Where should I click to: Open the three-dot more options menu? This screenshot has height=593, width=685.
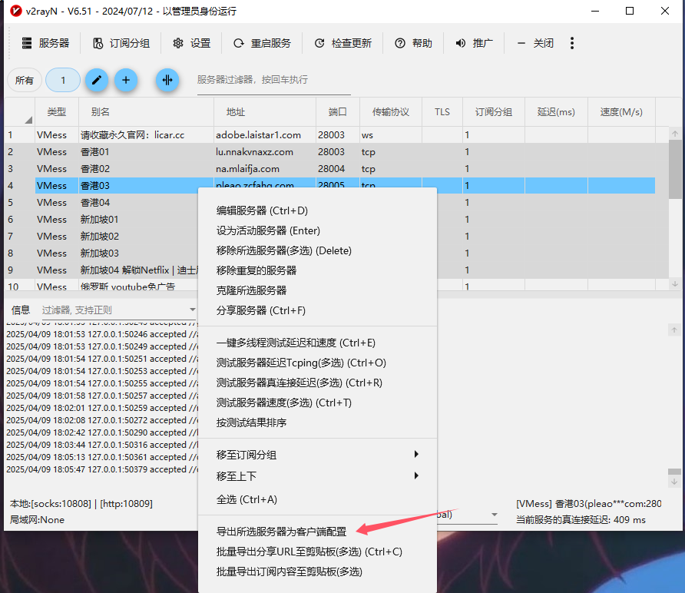pos(572,43)
